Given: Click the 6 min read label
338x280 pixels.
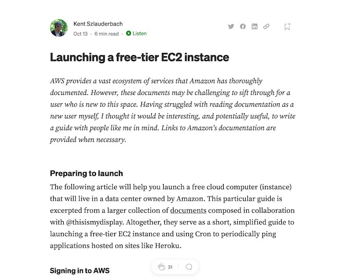Looking at the screenshot, I should [106, 33].
